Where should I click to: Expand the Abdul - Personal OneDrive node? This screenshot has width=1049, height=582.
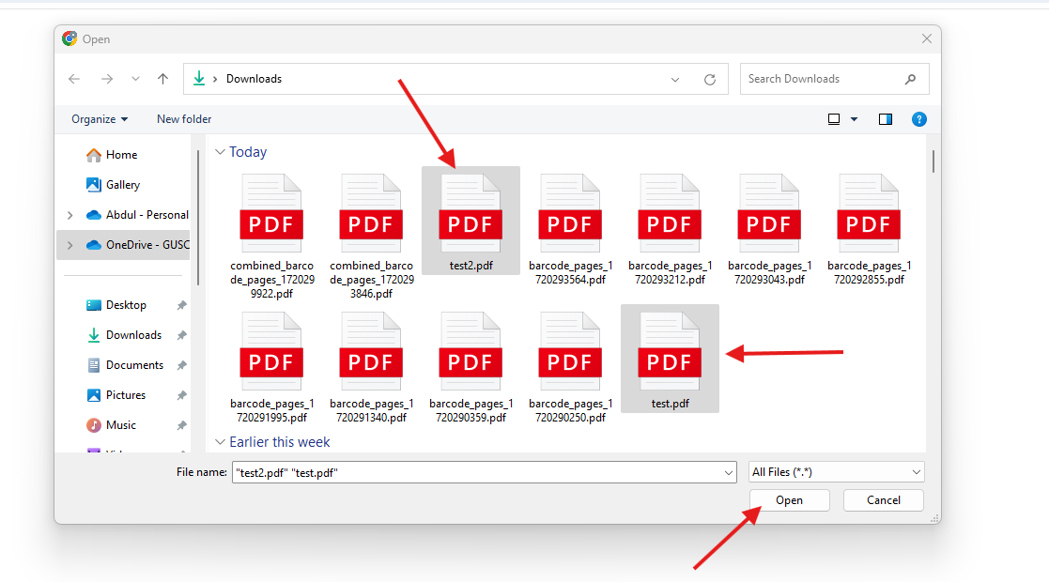pos(70,215)
